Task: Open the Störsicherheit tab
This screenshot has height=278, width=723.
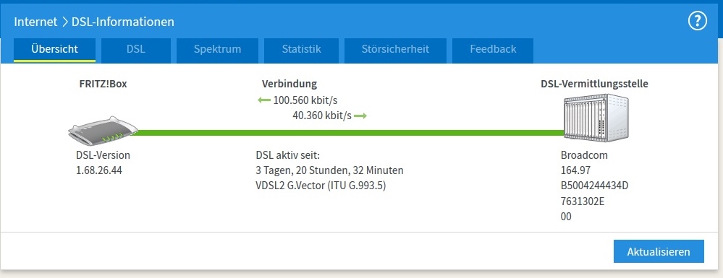Action: click(x=396, y=50)
